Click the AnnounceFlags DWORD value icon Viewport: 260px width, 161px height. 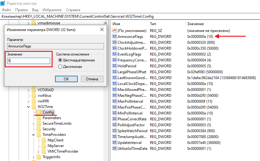tap(114, 37)
